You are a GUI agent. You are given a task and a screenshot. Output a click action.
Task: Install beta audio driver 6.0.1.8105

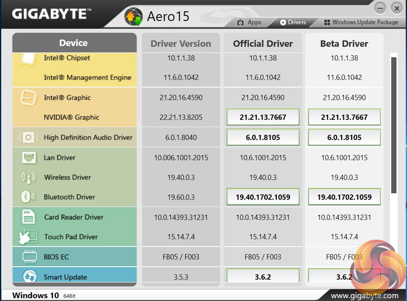(x=344, y=137)
